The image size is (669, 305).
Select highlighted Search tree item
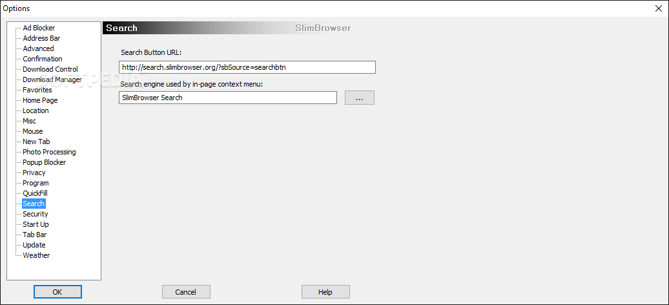(x=34, y=204)
